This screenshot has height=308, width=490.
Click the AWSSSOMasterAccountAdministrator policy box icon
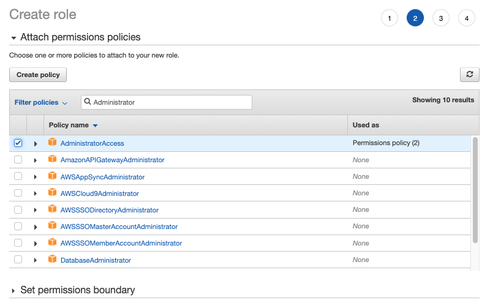[52, 225]
